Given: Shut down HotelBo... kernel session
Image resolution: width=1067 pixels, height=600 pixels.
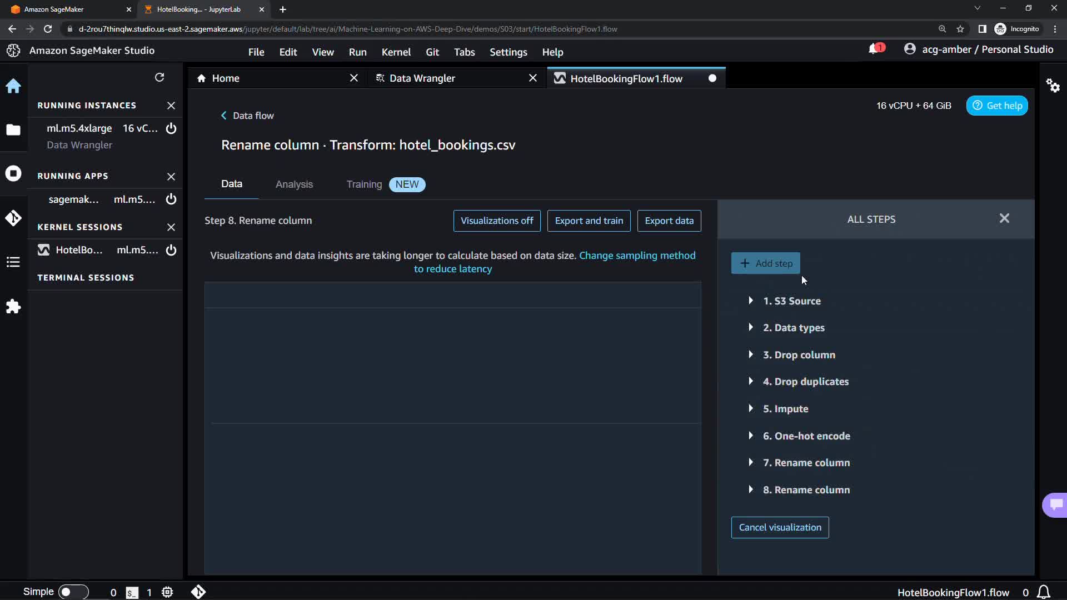Looking at the screenshot, I should click(x=171, y=250).
